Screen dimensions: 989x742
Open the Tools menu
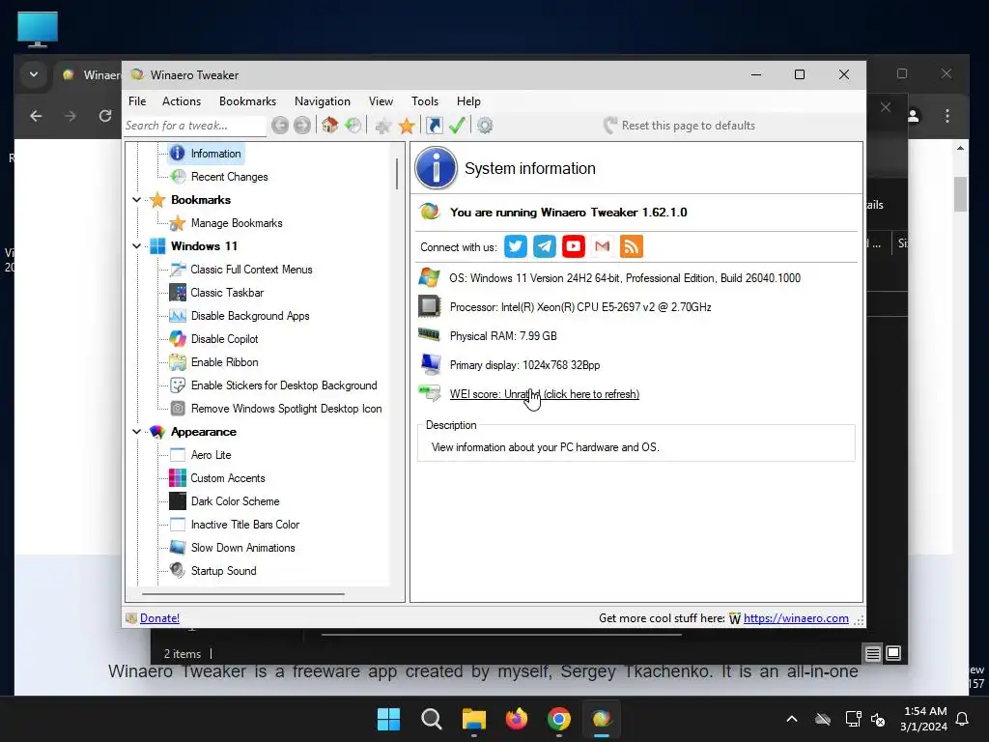(425, 101)
